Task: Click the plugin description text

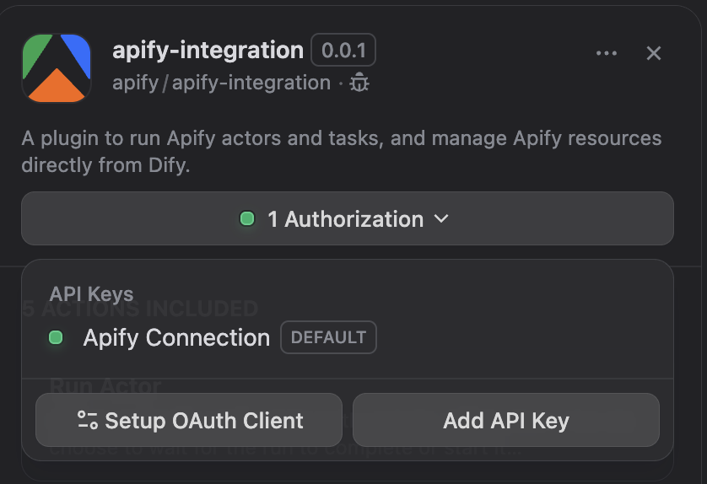Action: (x=342, y=152)
